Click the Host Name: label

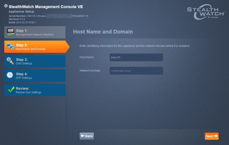87,57
